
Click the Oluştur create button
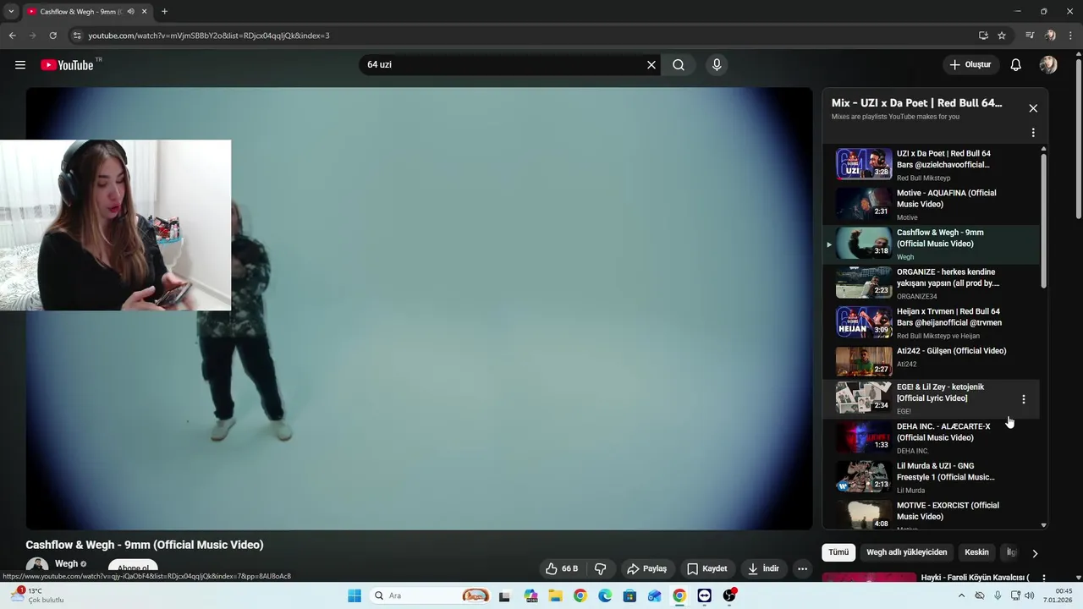click(x=970, y=65)
